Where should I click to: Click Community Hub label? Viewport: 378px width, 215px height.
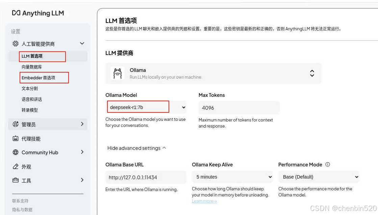[40, 153]
